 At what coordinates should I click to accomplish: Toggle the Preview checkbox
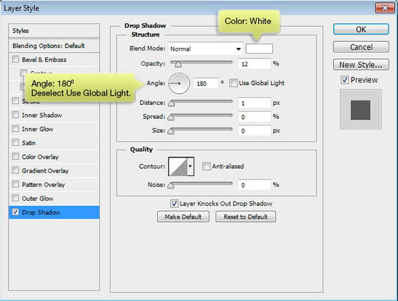point(344,80)
